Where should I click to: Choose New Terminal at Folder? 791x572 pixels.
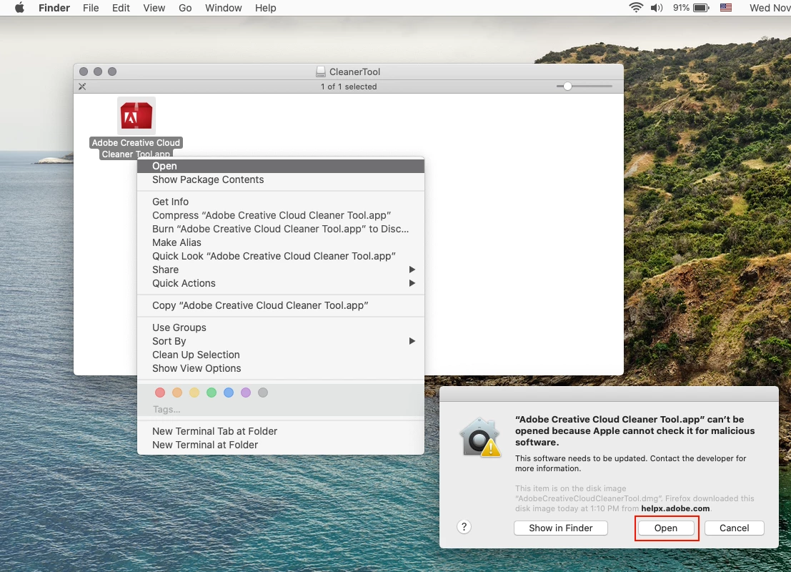281,445
